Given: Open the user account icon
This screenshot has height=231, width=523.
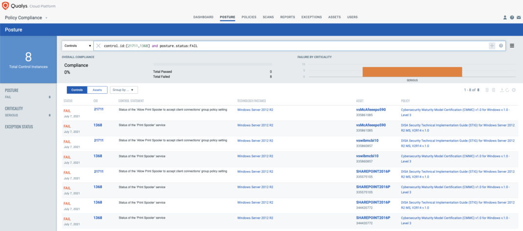Looking at the screenshot, I should click(x=505, y=17).
